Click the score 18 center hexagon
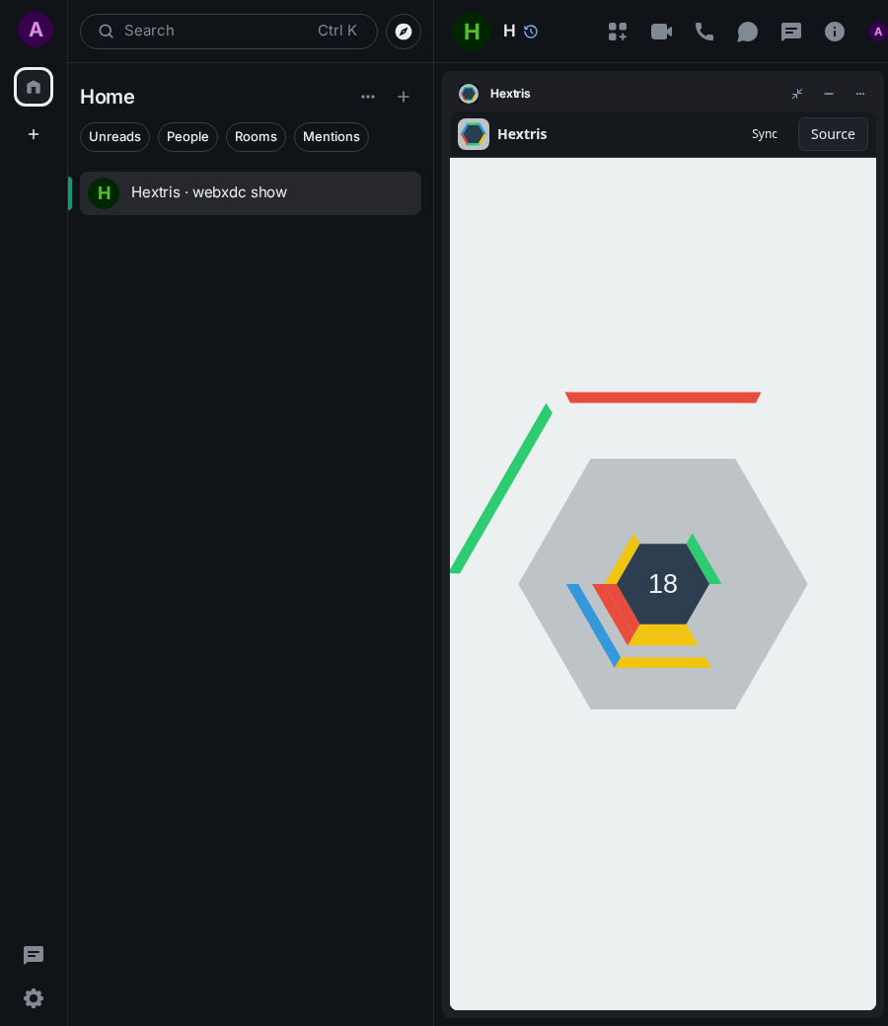Screen dimensions: 888x1026 tap(663, 584)
